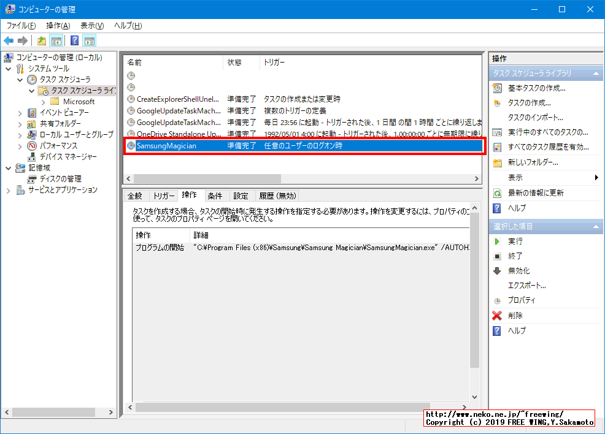Select デバイス マネージャー in tree

(68, 157)
